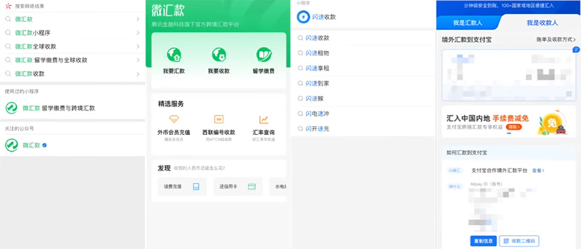
Task: Click search icon beside 闪速到家
Action: (300, 84)
